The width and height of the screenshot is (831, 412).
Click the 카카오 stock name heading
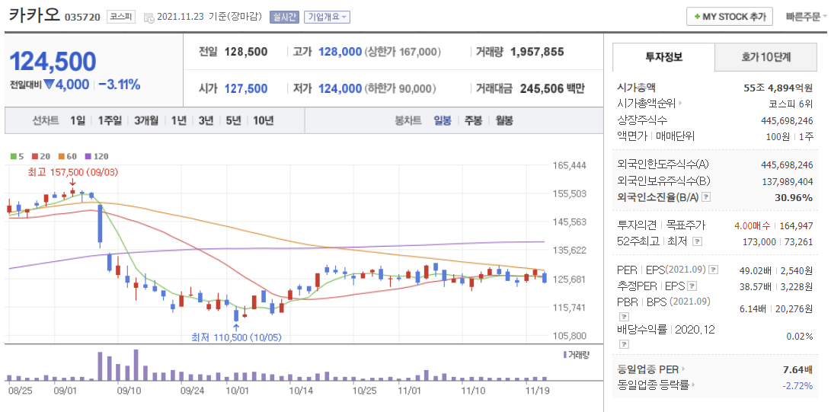pyautogui.click(x=34, y=15)
